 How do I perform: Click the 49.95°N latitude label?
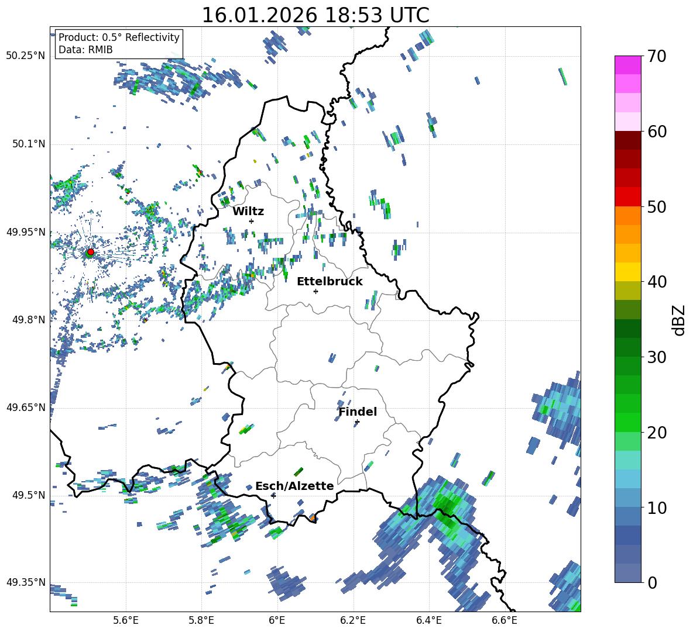[x=26, y=232]
